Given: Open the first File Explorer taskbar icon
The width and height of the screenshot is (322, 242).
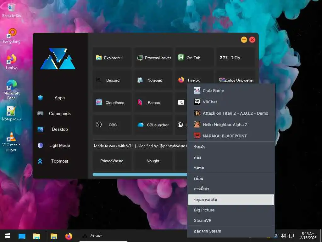Looking at the screenshot, I should [36, 236].
